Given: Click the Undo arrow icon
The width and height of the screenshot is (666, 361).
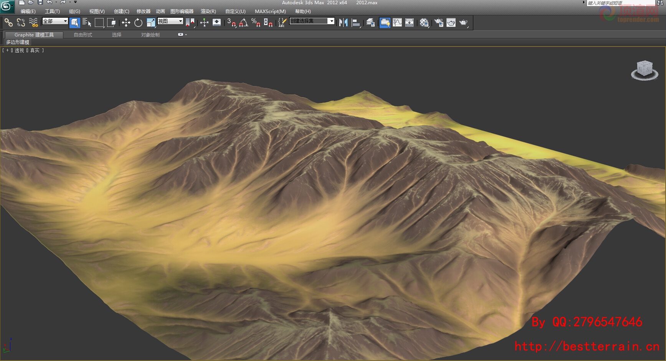Looking at the screenshot, I should click(x=49, y=2).
